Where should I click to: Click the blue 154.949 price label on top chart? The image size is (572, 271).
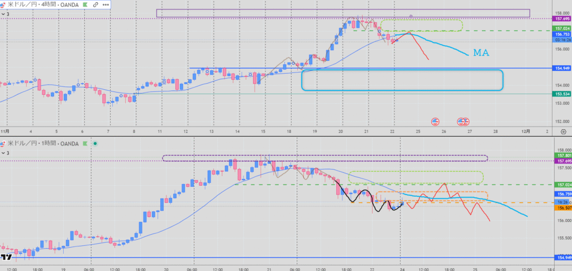tap(560, 68)
